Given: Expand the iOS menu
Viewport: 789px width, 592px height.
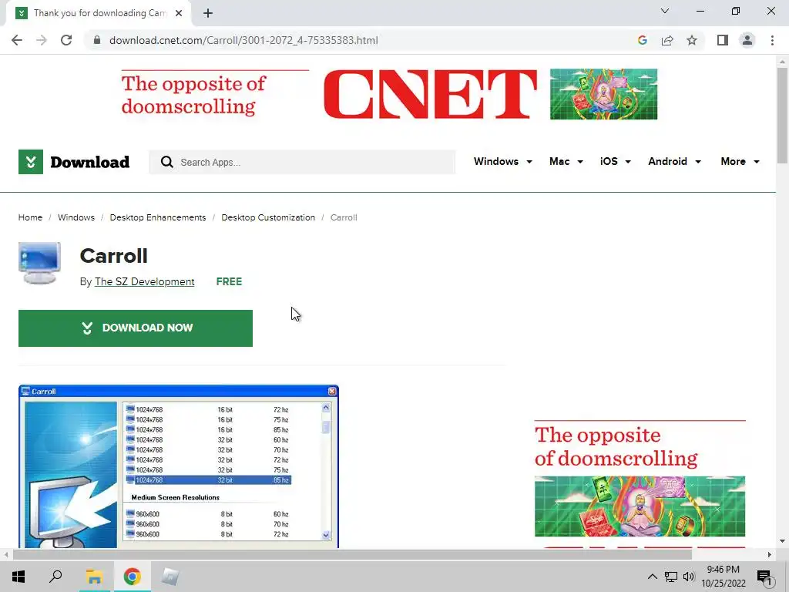Looking at the screenshot, I should click(616, 162).
